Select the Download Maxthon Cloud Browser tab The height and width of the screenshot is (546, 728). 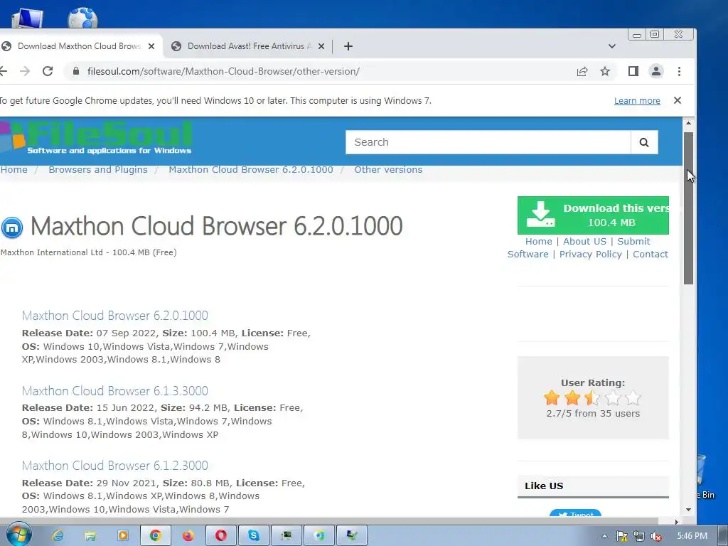point(79,46)
